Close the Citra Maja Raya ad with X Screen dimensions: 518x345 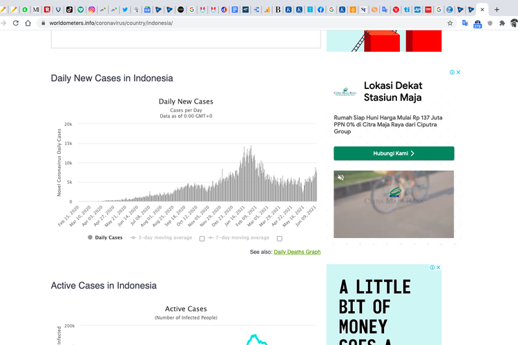pos(458,72)
